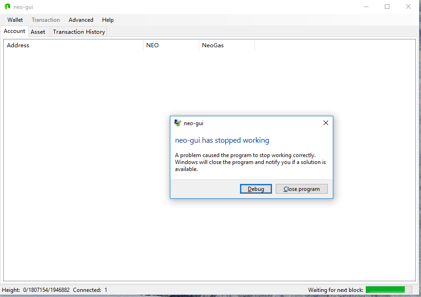This screenshot has height=297, width=421.
Task: Click the Height counter in the status bar
Action: click(37, 289)
